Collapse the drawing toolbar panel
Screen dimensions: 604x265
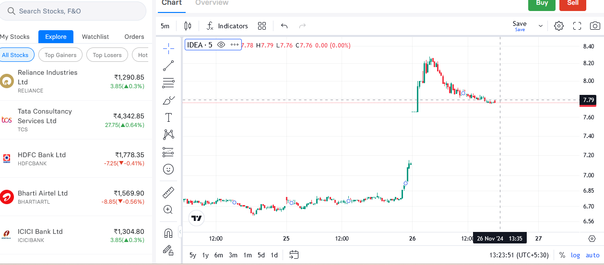click(x=180, y=232)
